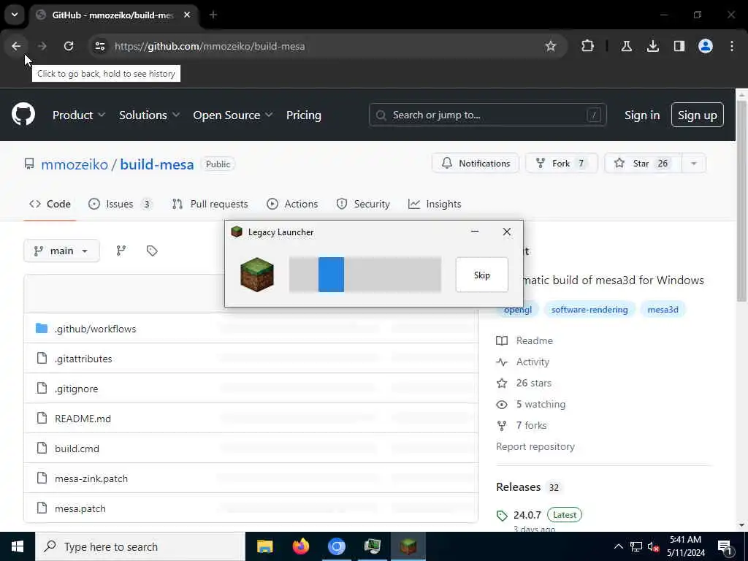The height and width of the screenshot is (561, 748).
Task: Click the Sign up button
Action: [x=697, y=115]
